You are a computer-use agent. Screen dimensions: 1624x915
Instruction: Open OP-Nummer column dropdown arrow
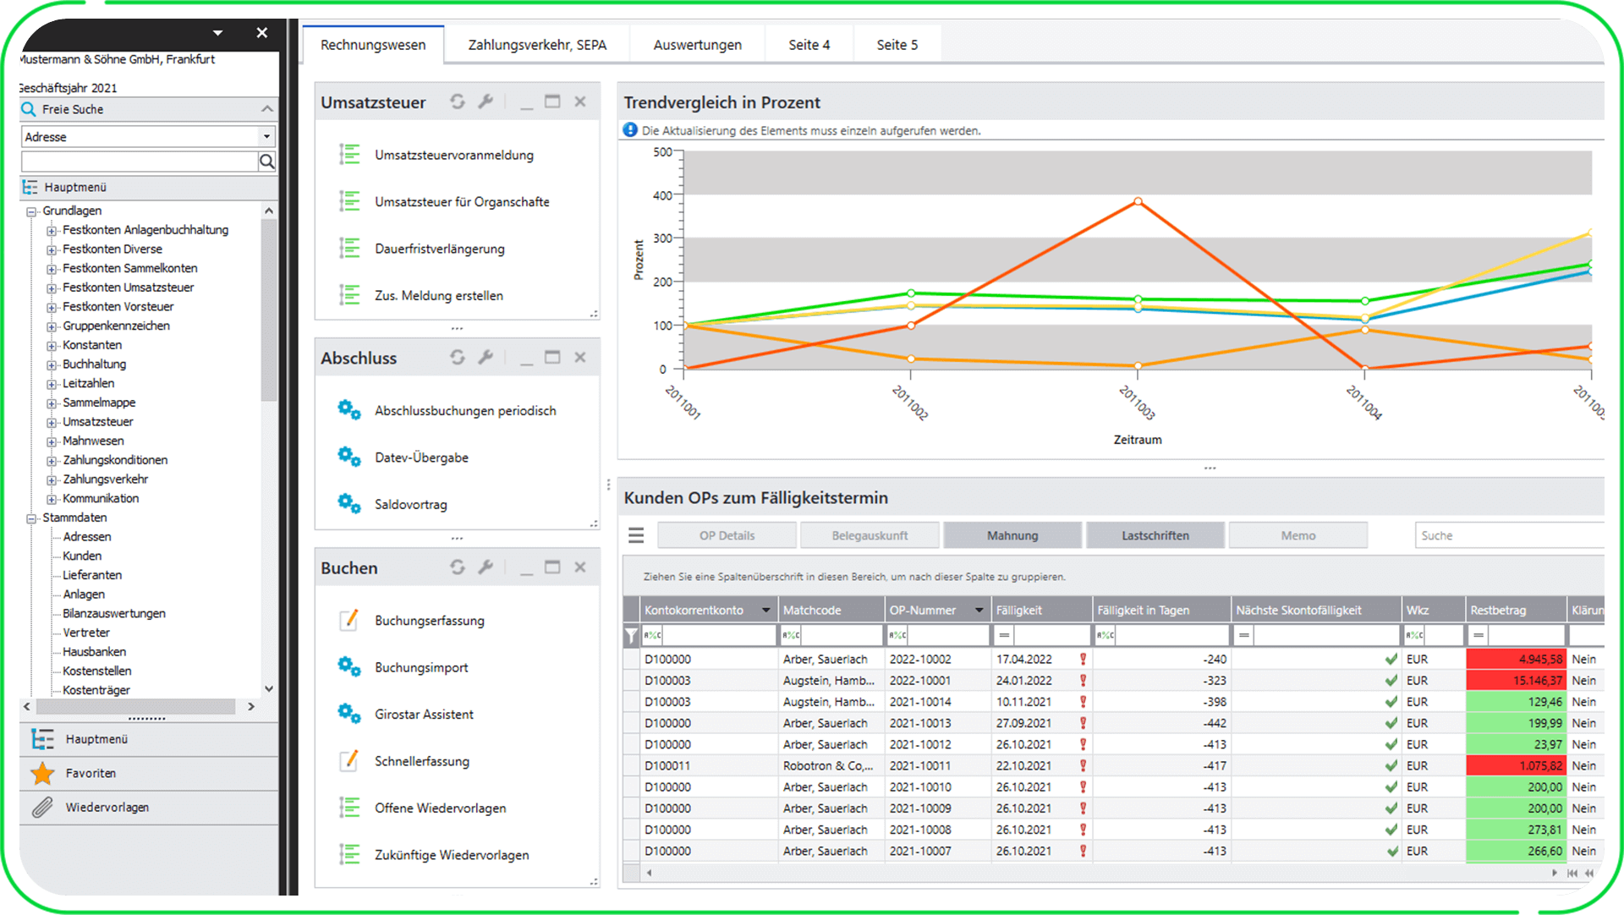(979, 610)
